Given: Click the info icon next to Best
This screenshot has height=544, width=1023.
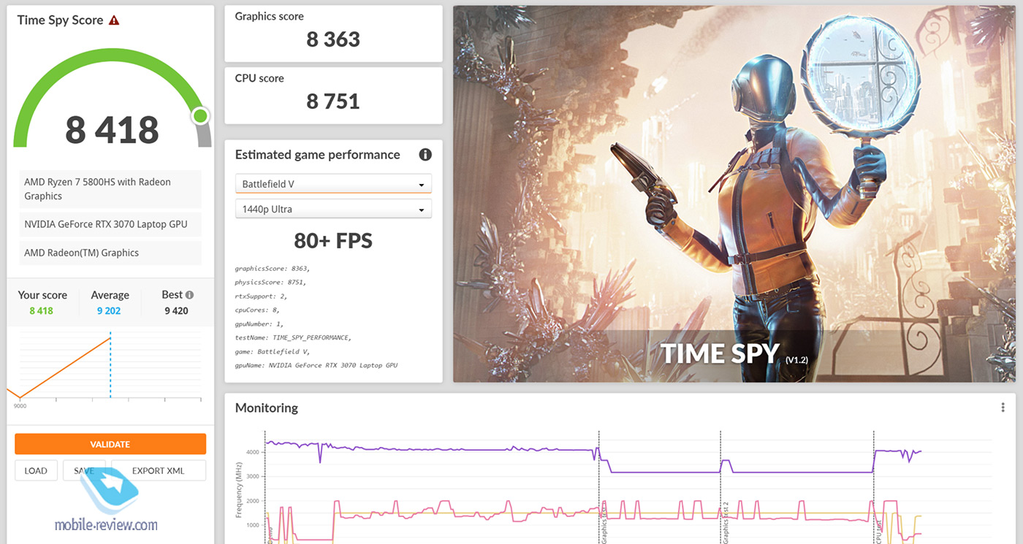Looking at the screenshot, I should [x=190, y=295].
